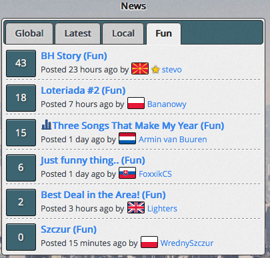Click the Fun news tab
This screenshot has width=270, height=258.
(163, 33)
